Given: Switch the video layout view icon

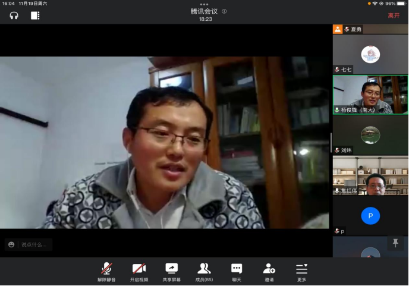Looking at the screenshot, I should coord(35,15).
